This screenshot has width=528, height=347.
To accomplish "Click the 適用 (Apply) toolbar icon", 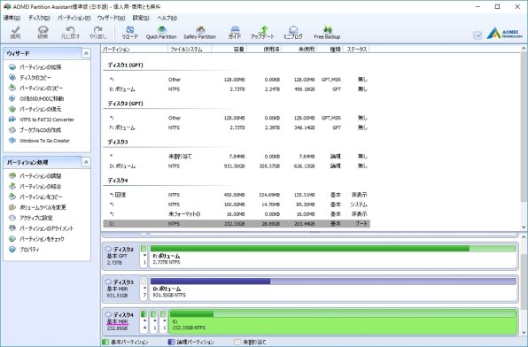I will (15, 33).
